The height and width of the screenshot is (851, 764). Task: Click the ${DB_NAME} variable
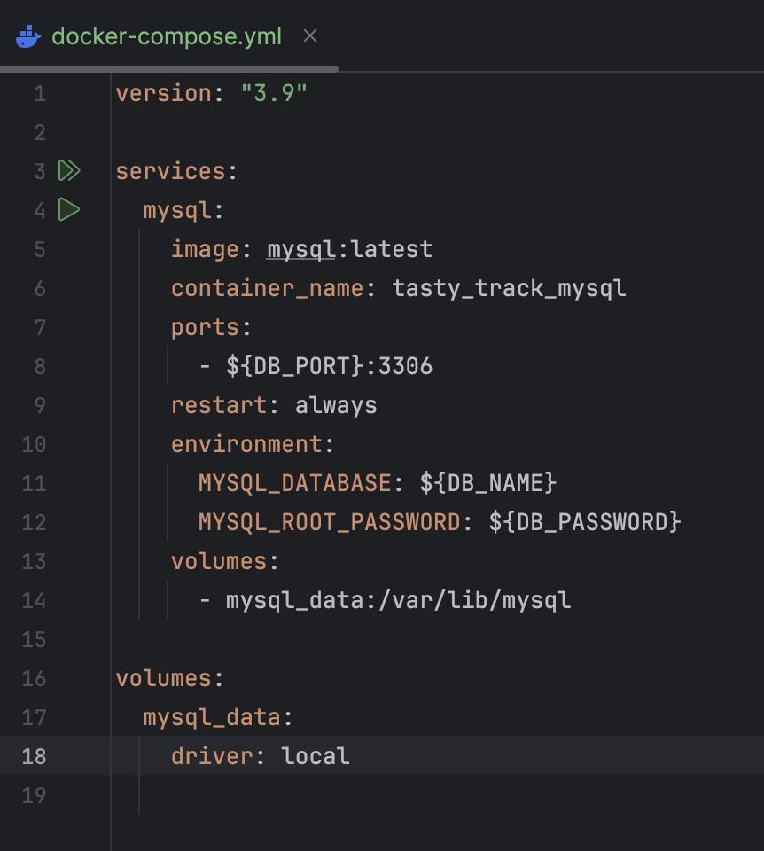(x=488, y=483)
